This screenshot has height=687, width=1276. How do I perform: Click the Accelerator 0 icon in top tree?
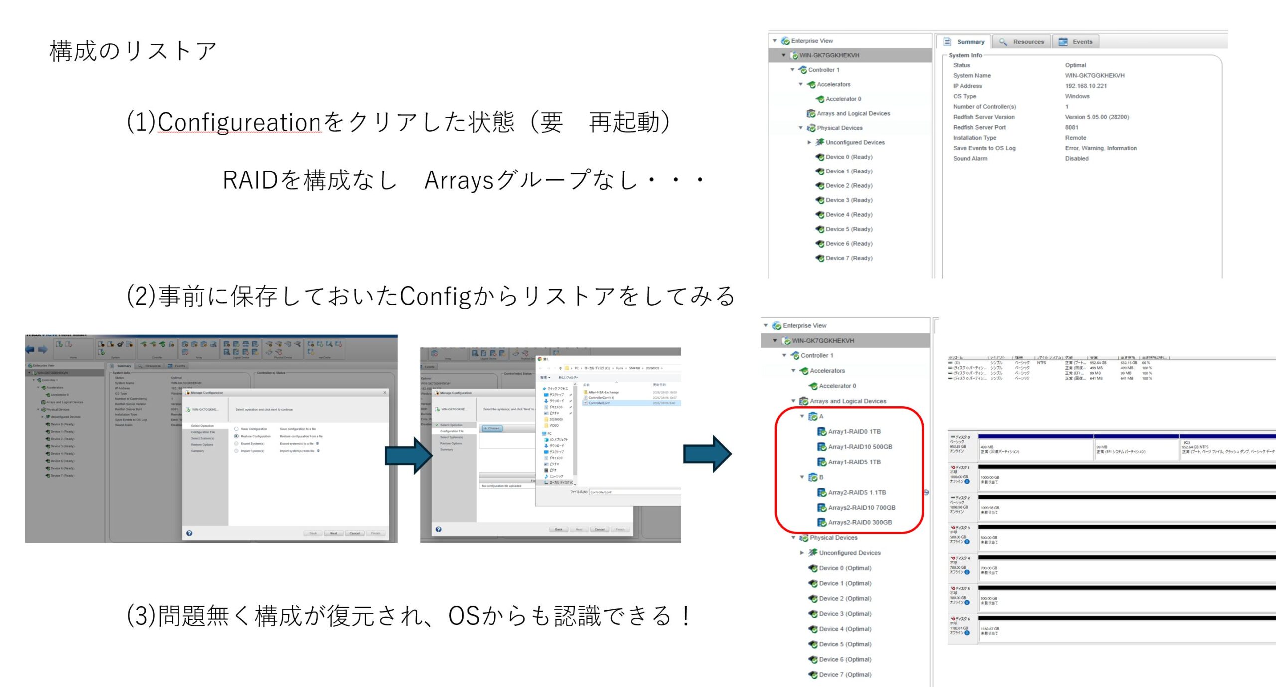819,99
